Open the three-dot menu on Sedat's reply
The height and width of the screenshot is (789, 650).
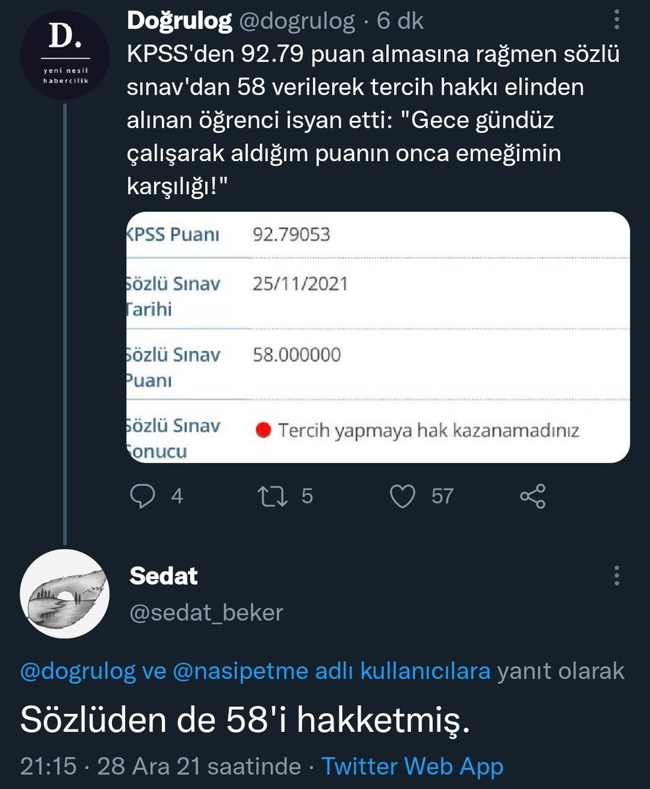pyautogui.click(x=617, y=574)
